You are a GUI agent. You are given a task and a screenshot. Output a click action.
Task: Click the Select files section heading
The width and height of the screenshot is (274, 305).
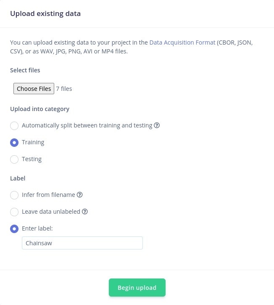pyautogui.click(x=25, y=70)
